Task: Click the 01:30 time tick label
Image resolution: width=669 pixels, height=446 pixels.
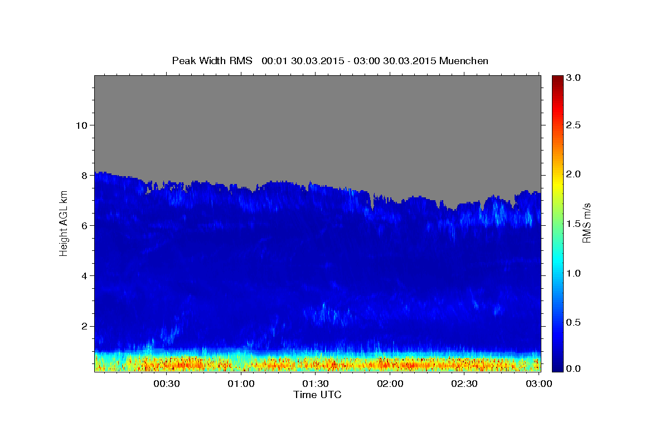Action: coord(316,384)
